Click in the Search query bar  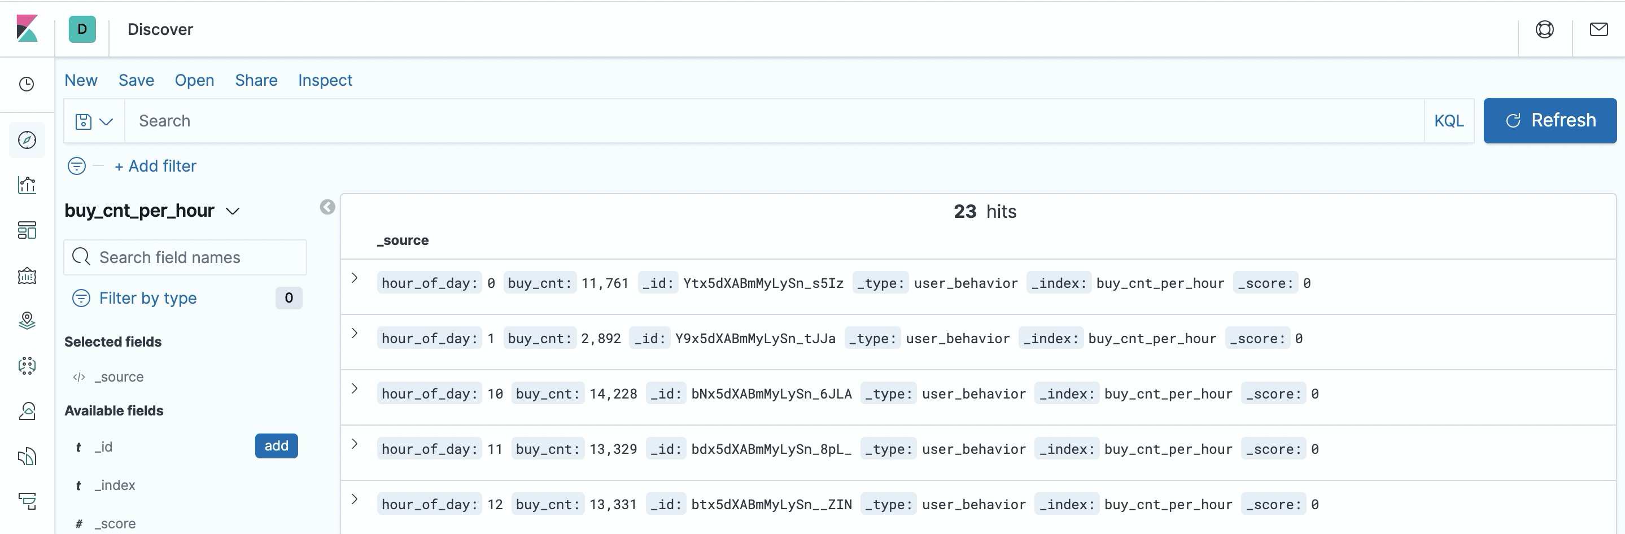pos(774,121)
